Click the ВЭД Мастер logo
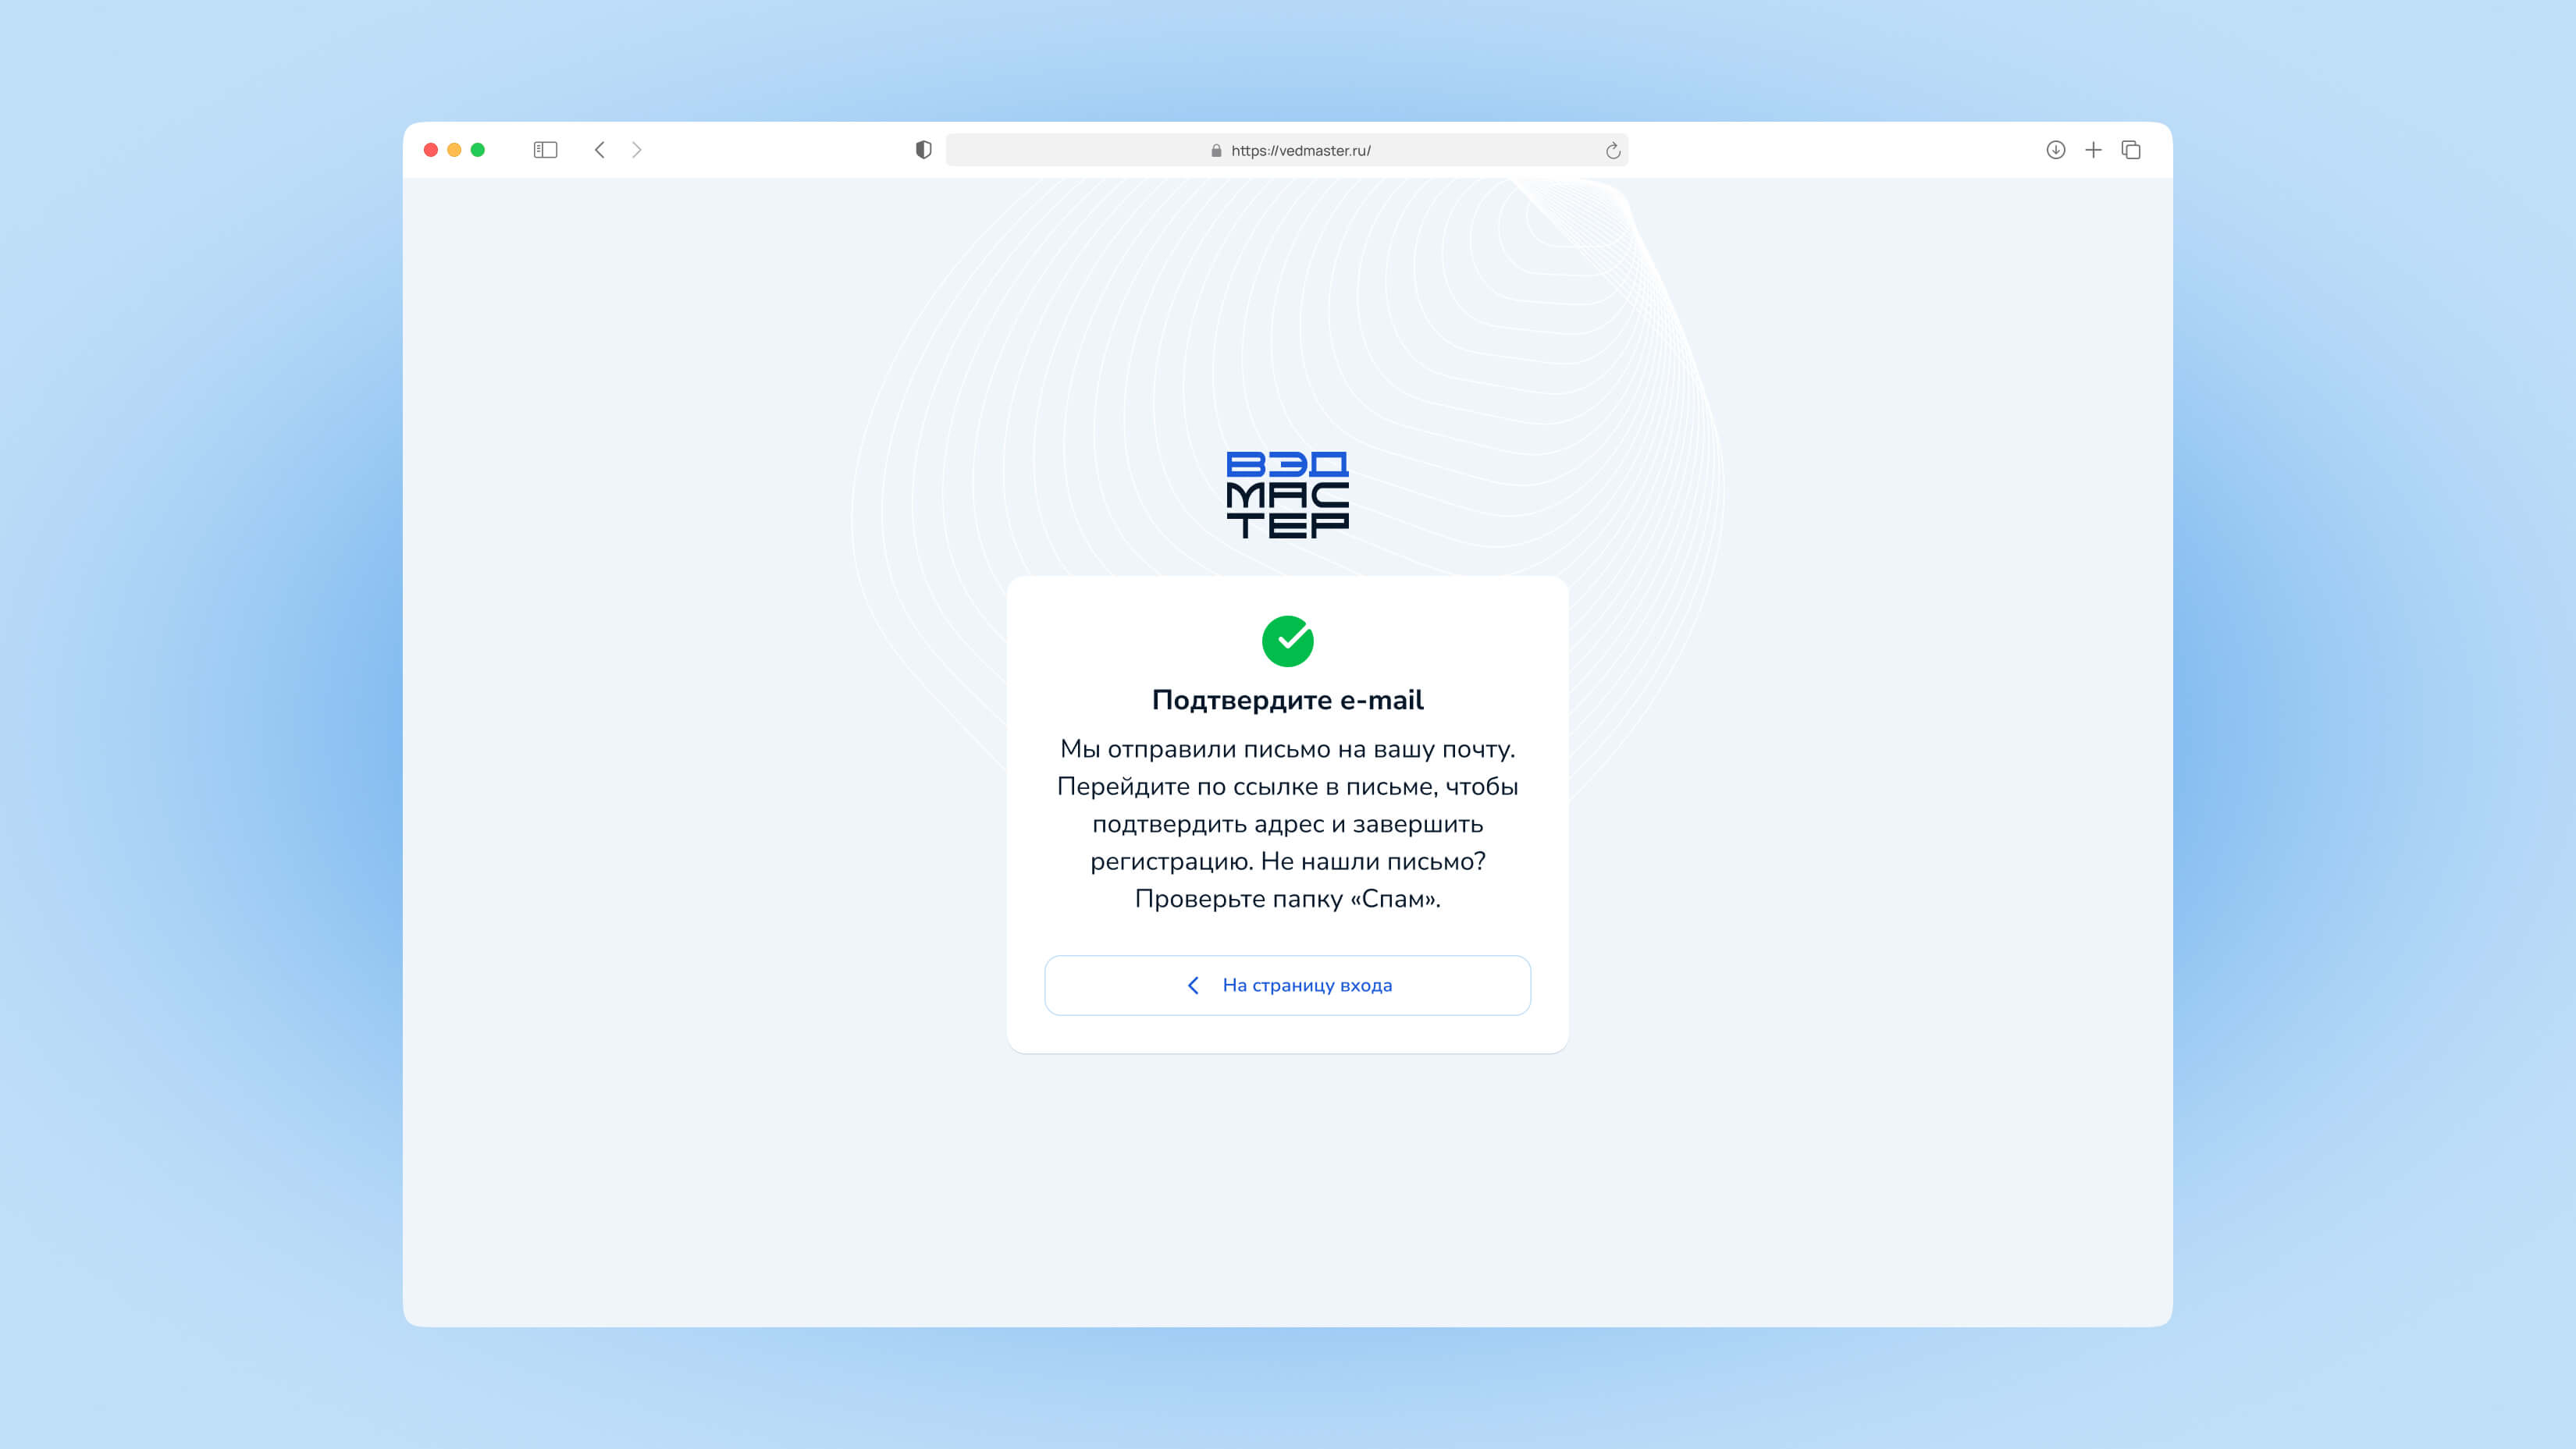Viewport: 2576px width, 1449px height. (1287, 495)
